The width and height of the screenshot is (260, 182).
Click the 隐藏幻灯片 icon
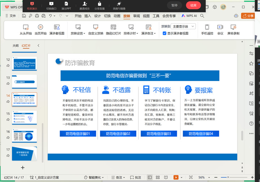click(113, 27)
